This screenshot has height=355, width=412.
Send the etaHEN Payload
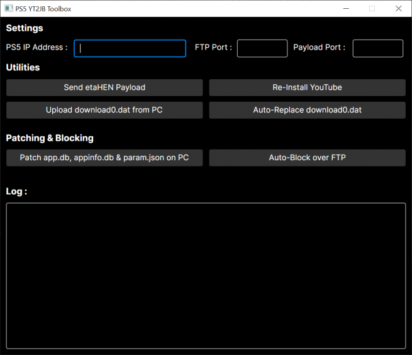pos(104,87)
